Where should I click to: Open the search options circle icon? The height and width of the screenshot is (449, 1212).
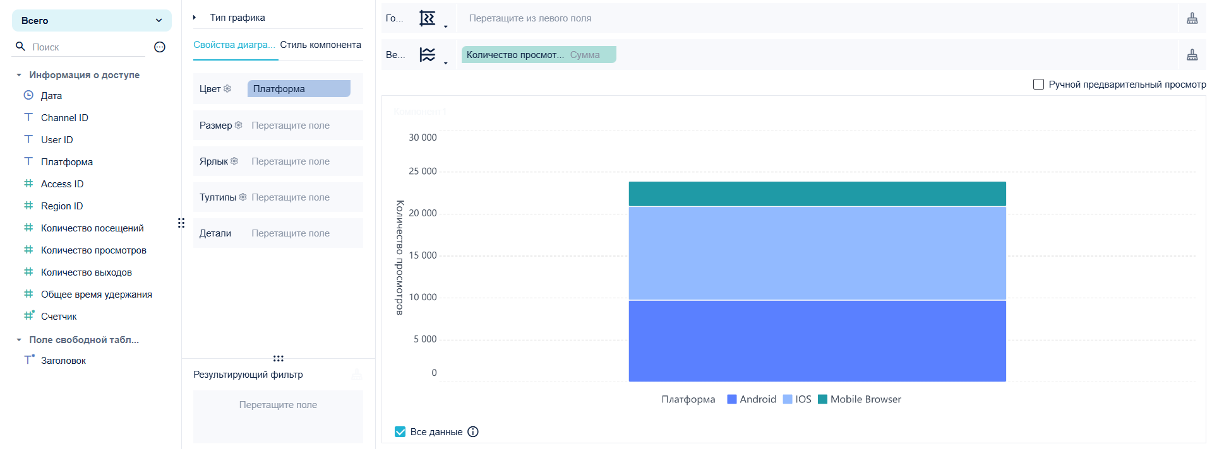tap(160, 47)
